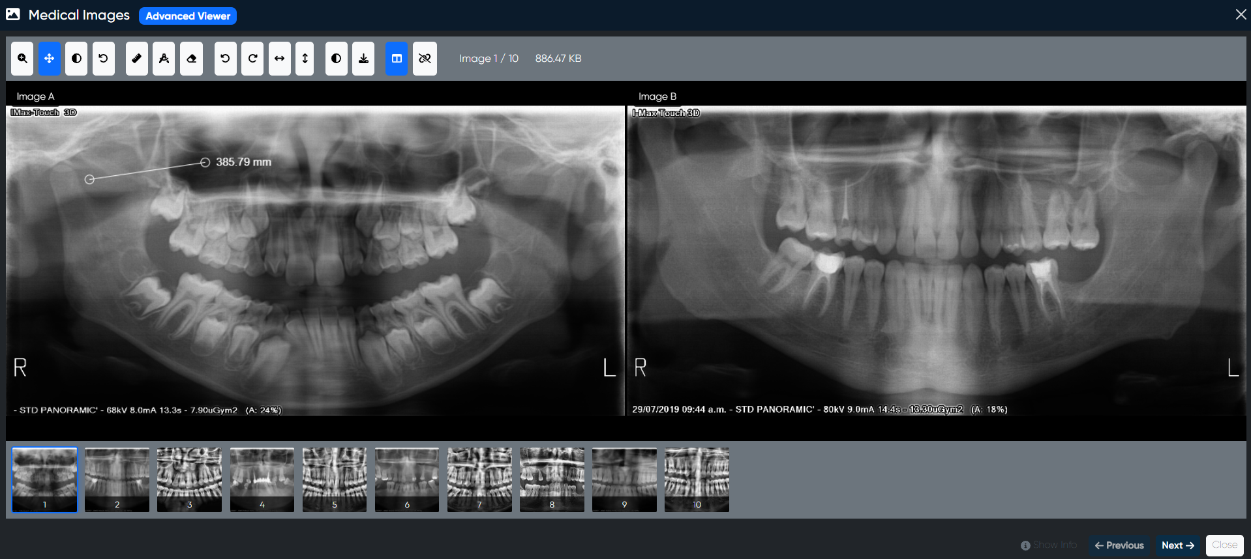This screenshot has height=559, width=1251.
Task: Toggle linked image synchronization
Action: coord(425,59)
